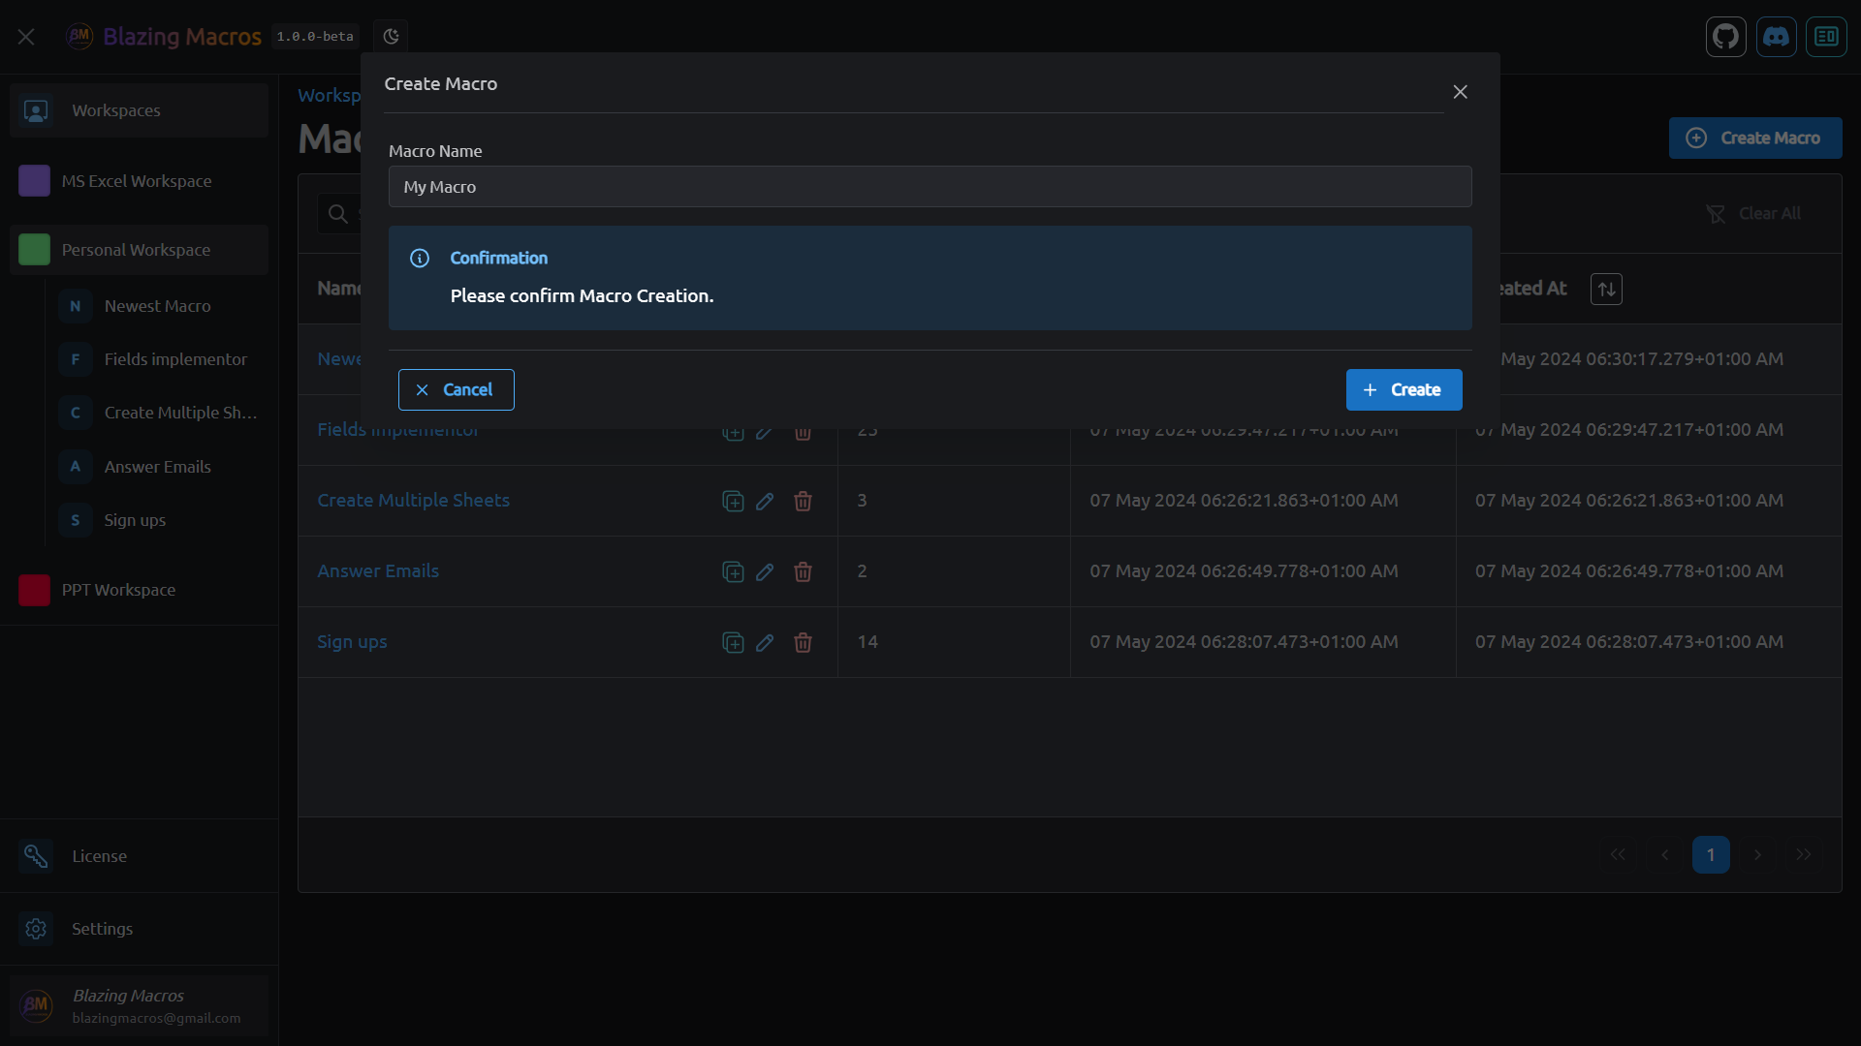Close the sidebar with the X icon
1861x1046 pixels.
(26, 37)
